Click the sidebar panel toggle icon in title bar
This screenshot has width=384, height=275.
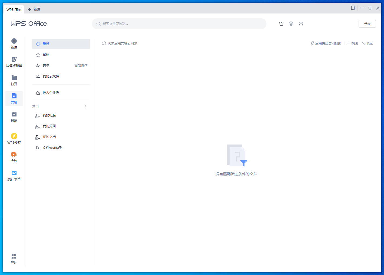[x=353, y=8]
